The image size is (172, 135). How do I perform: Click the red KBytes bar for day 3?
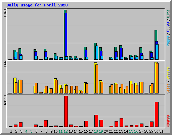pyautogui.click(x=20, y=125)
